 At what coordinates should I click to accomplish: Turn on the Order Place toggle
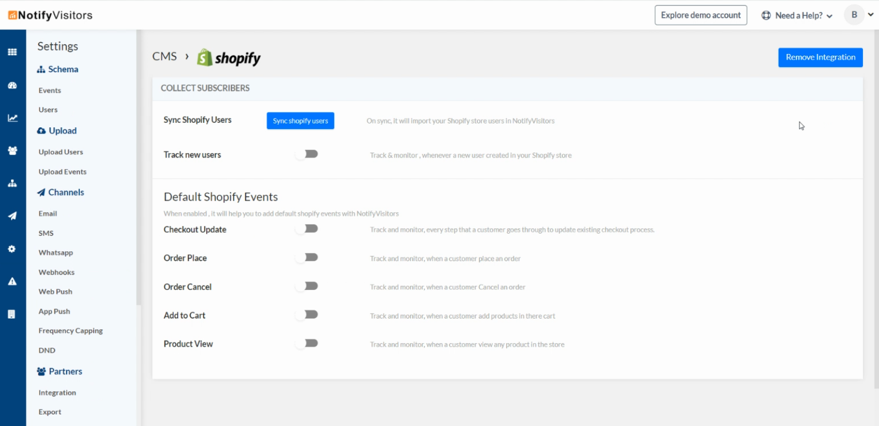tap(306, 257)
